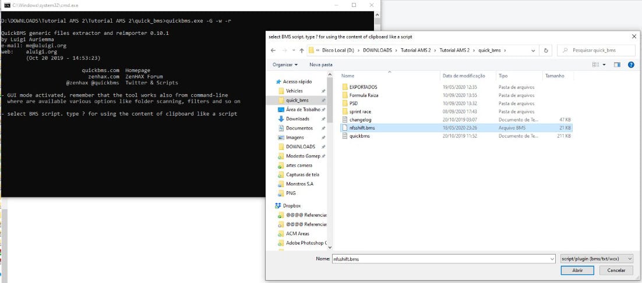642x283 pixels.
Task: Open the view options dropdown arrow
Action: click(604, 65)
